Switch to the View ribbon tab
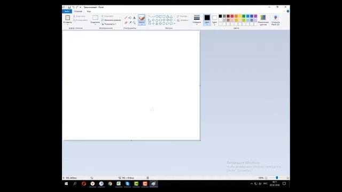342x192 pixels. click(89, 11)
